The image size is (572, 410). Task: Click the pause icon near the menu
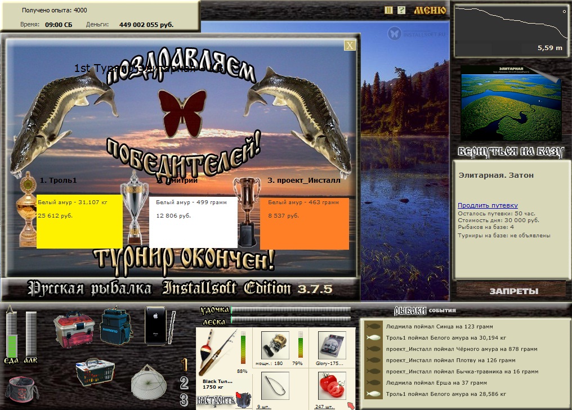pos(388,10)
